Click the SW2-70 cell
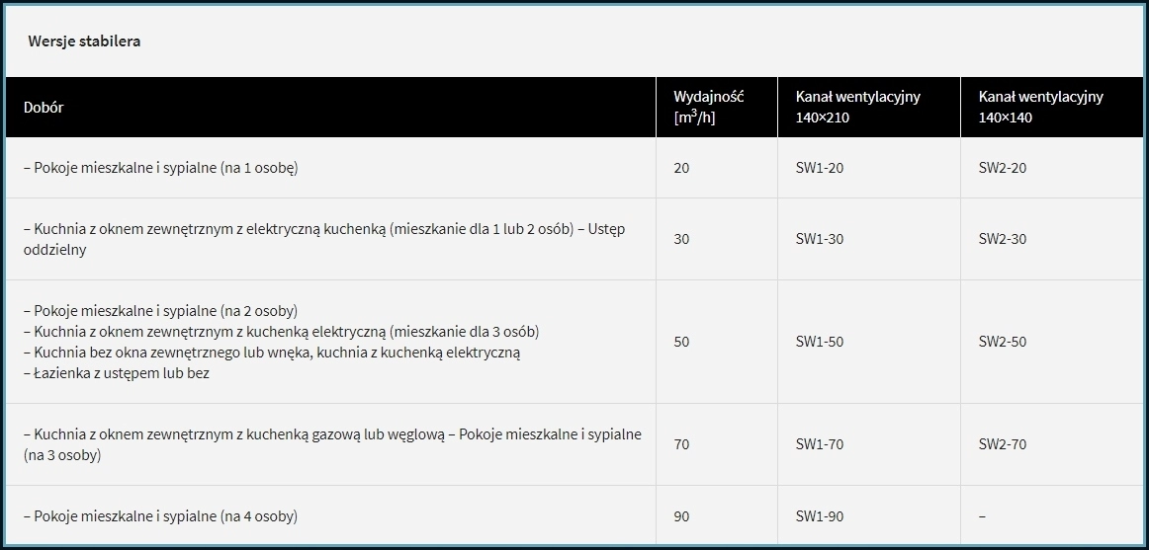This screenshot has height=550, width=1149. [x=1002, y=444]
